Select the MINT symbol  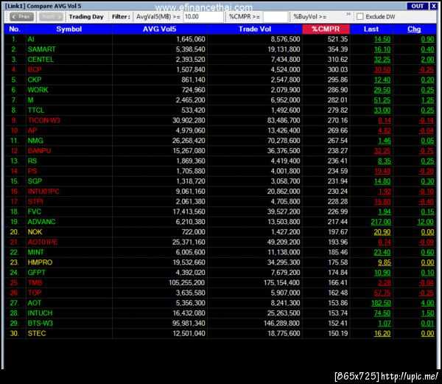[36, 252]
